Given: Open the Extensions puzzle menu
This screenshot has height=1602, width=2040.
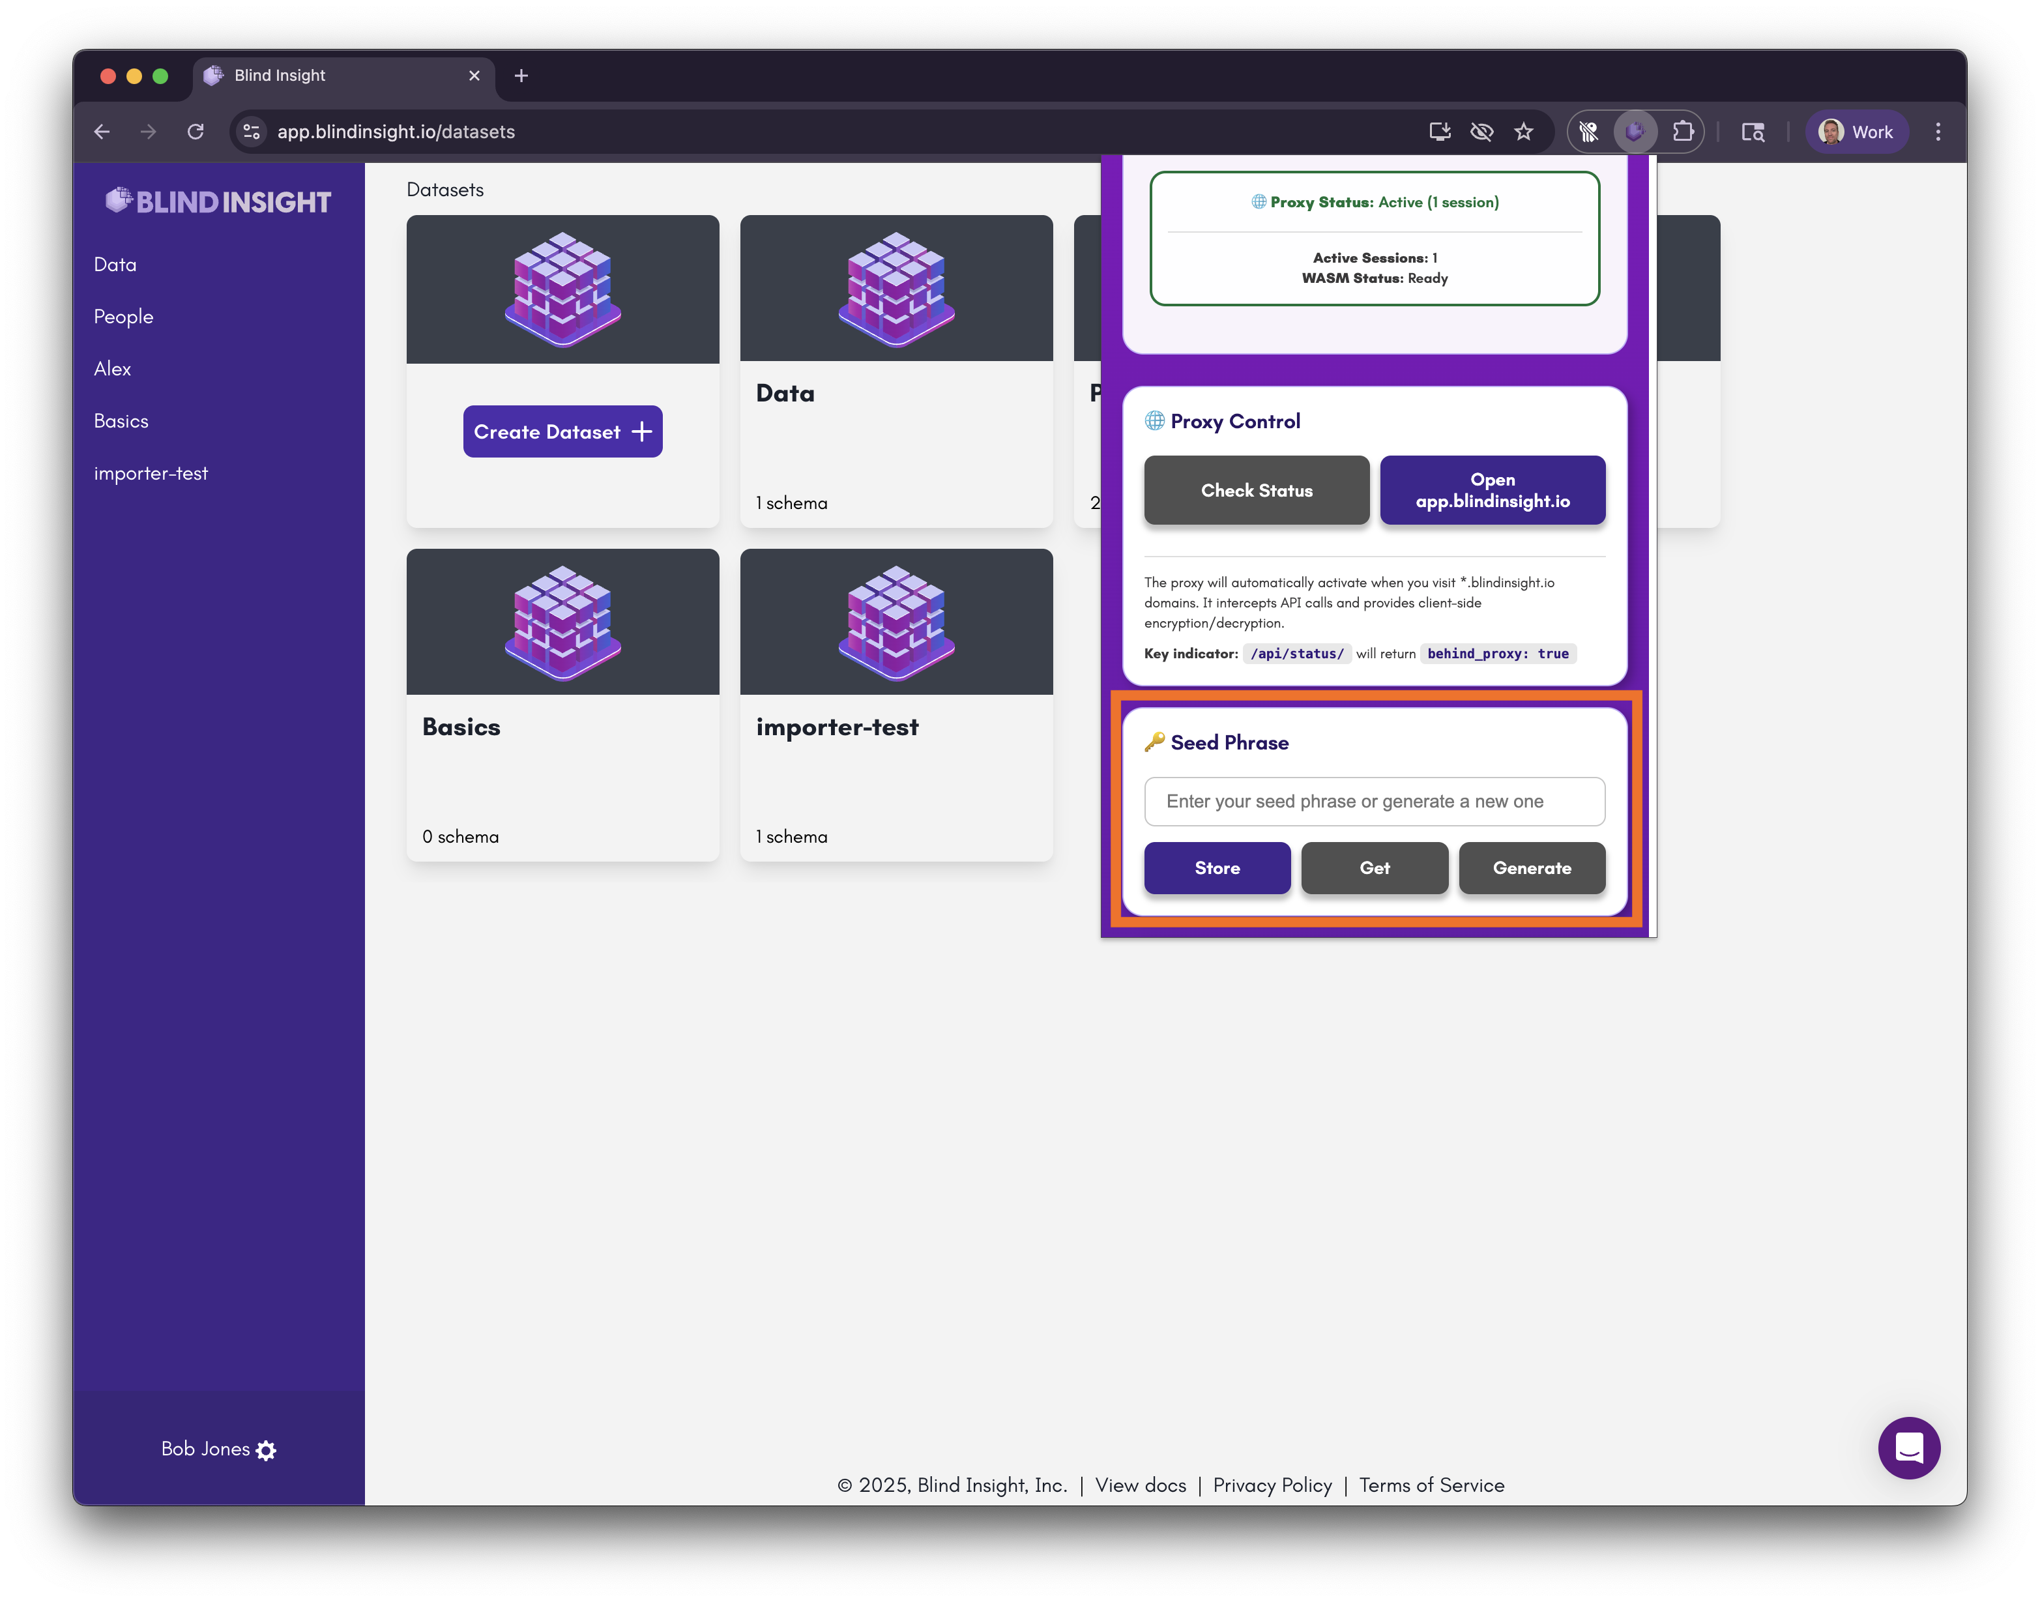Looking at the screenshot, I should click(x=1683, y=132).
